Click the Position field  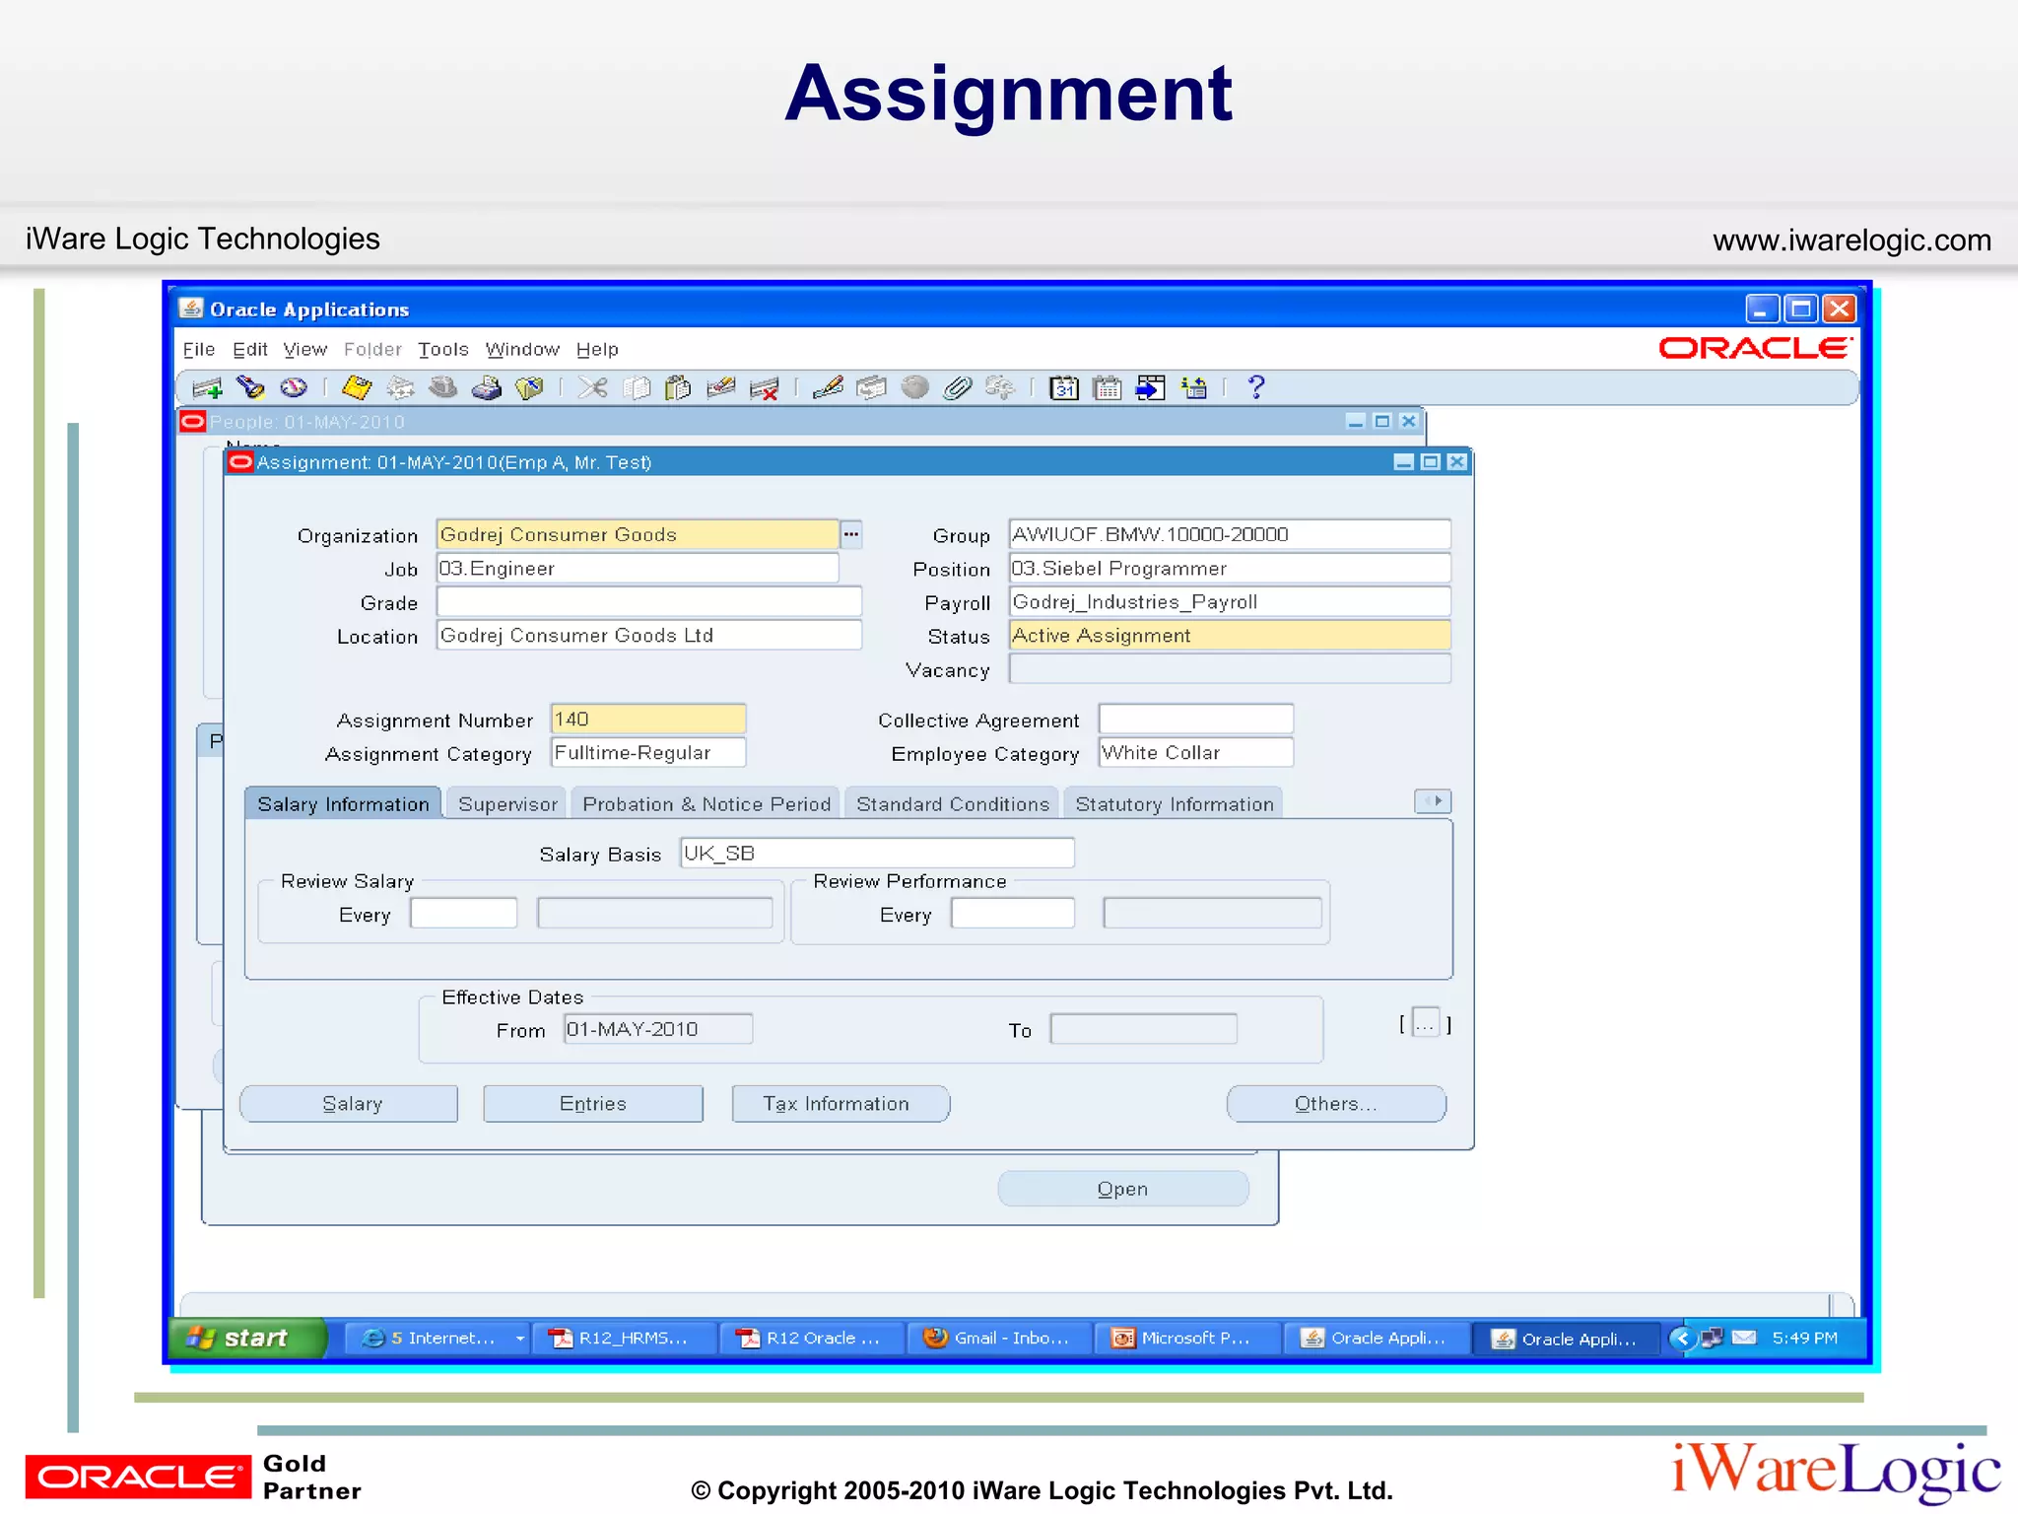1230,569
